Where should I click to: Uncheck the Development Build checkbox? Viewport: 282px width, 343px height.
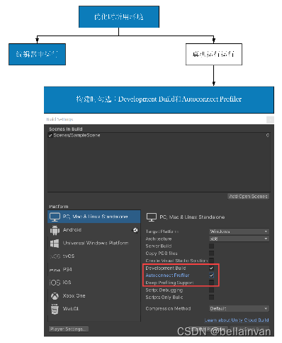212,268
